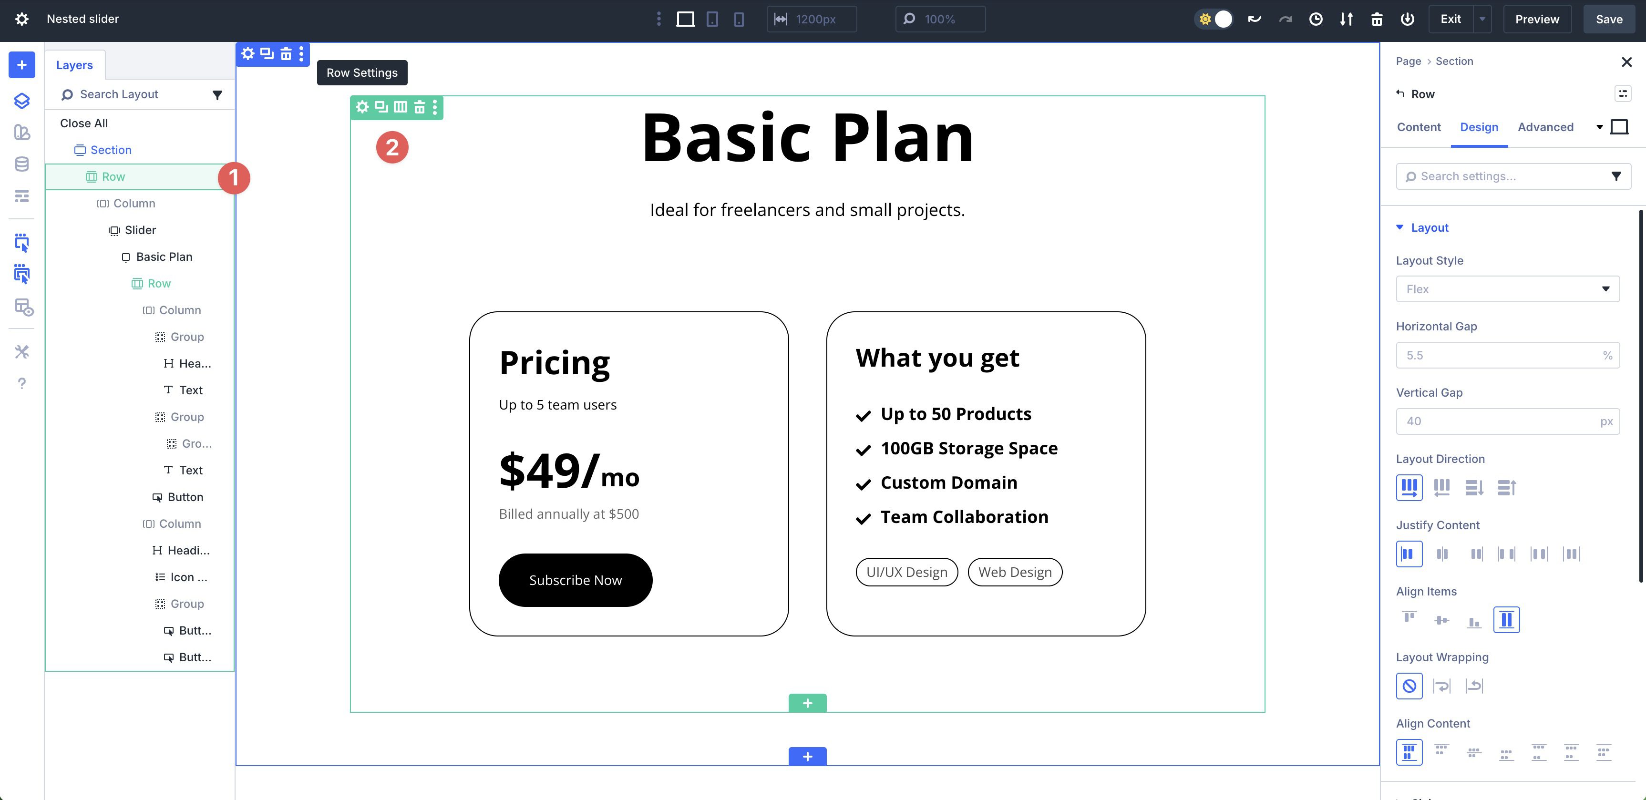This screenshot has width=1646, height=800.
Task: Switch to tablet view icon
Action: (x=712, y=19)
